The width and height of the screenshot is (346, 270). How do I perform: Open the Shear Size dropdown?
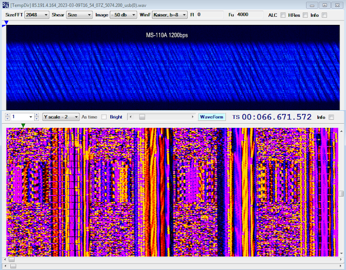click(79, 15)
